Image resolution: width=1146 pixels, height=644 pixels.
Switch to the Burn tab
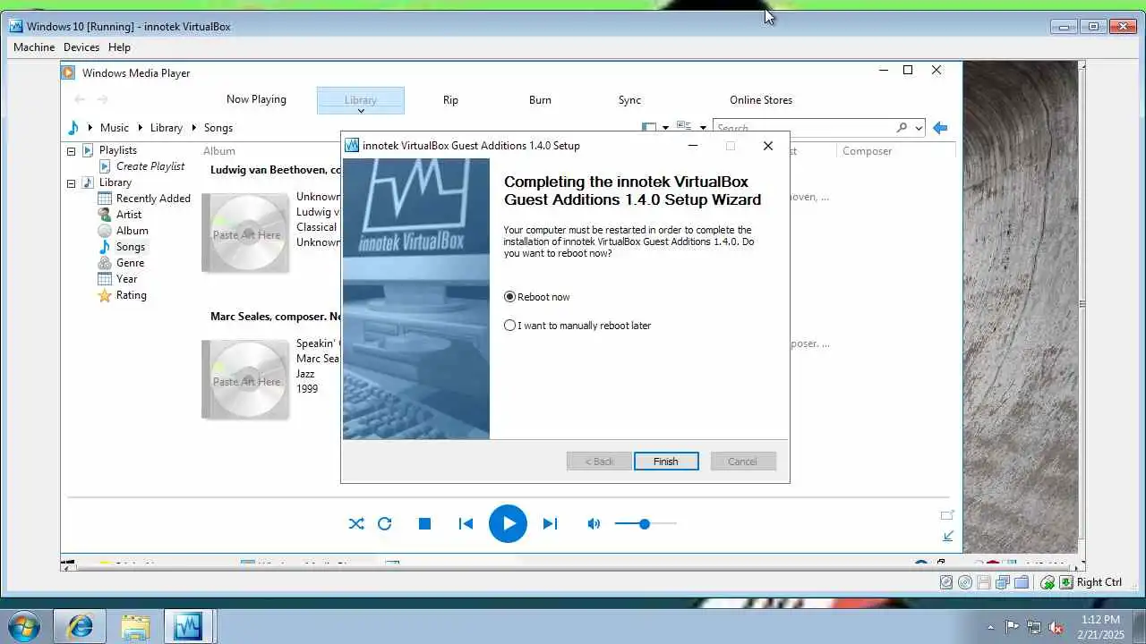[x=540, y=100]
